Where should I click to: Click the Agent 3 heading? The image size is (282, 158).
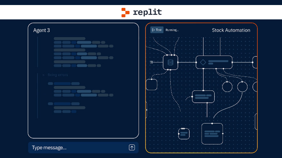coord(41,30)
